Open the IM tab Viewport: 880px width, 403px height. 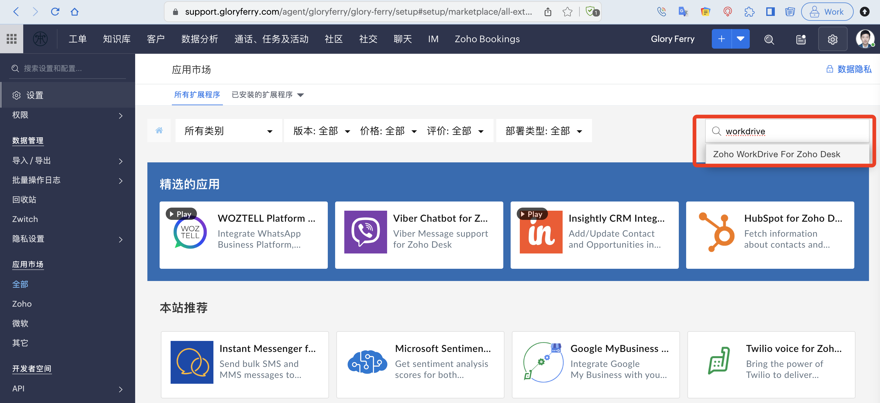[x=433, y=39]
